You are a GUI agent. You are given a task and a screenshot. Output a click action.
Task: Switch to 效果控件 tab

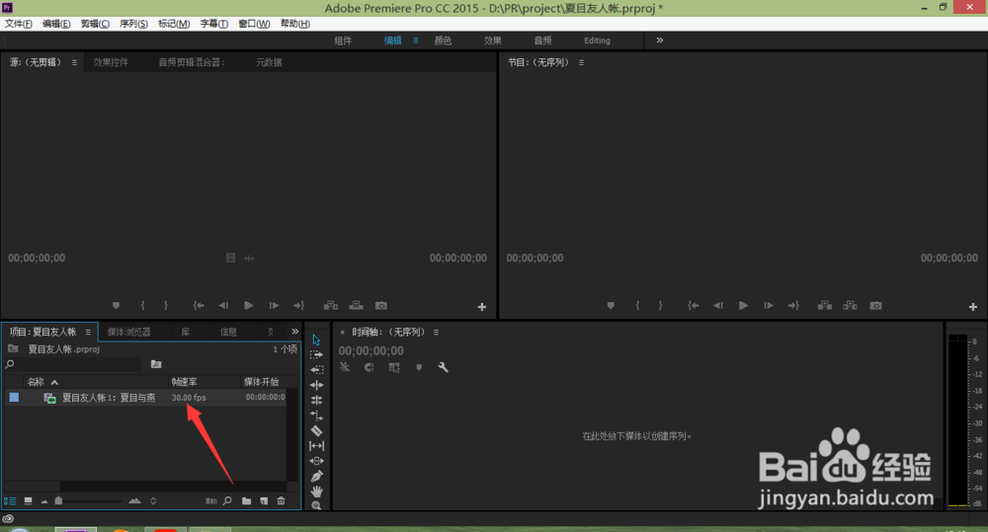(x=111, y=62)
